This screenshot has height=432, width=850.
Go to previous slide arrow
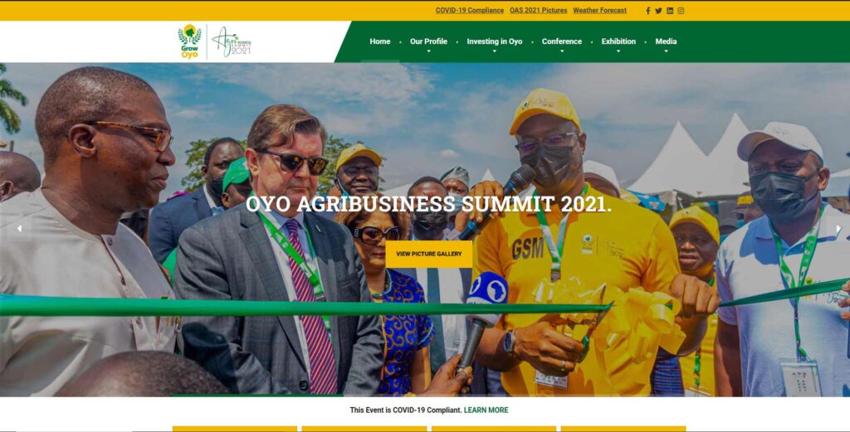tap(20, 229)
